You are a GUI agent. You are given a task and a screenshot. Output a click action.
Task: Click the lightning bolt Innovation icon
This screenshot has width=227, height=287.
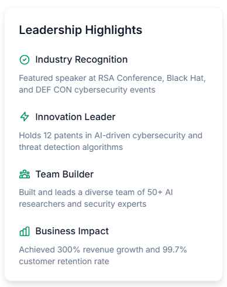tap(25, 117)
